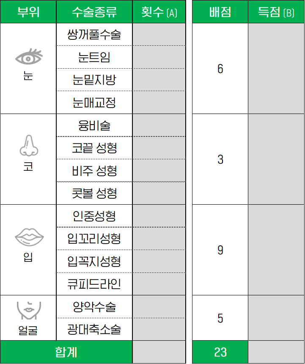Select the 횟수 cell for 눈트임

[159, 57]
